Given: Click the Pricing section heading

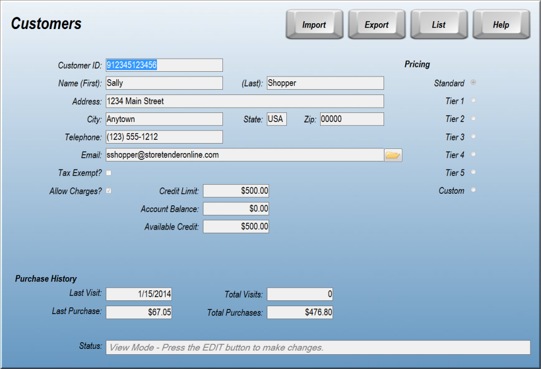Looking at the screenshot, I should coord(417,64).
